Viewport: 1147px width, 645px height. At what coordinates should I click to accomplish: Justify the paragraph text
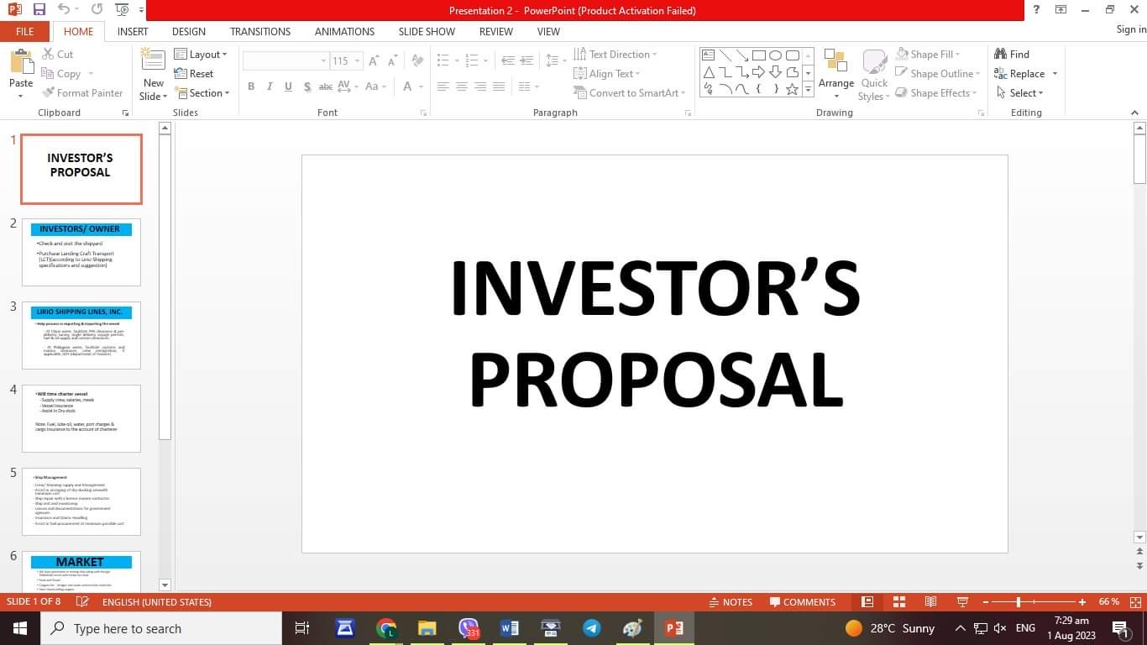499,87
